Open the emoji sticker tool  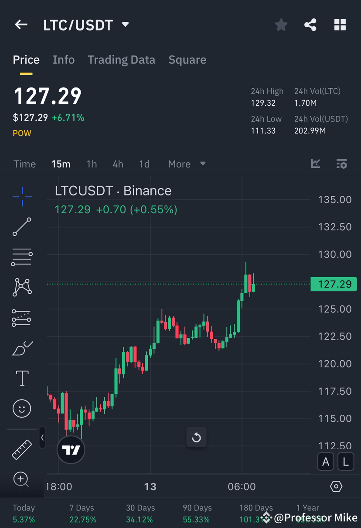[x=22, y=408]
